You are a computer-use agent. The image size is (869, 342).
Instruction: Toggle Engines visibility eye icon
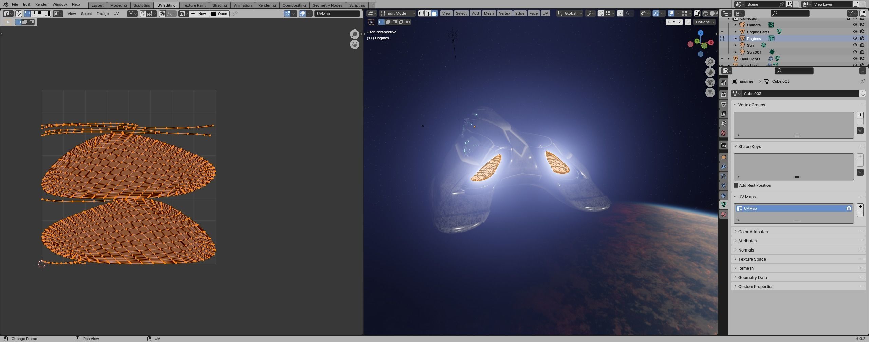point(855,38)
